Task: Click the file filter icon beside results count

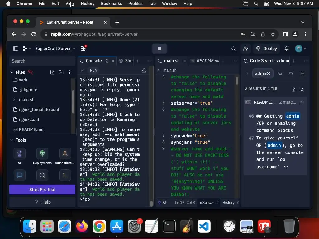Action: [x=293, y=89]
